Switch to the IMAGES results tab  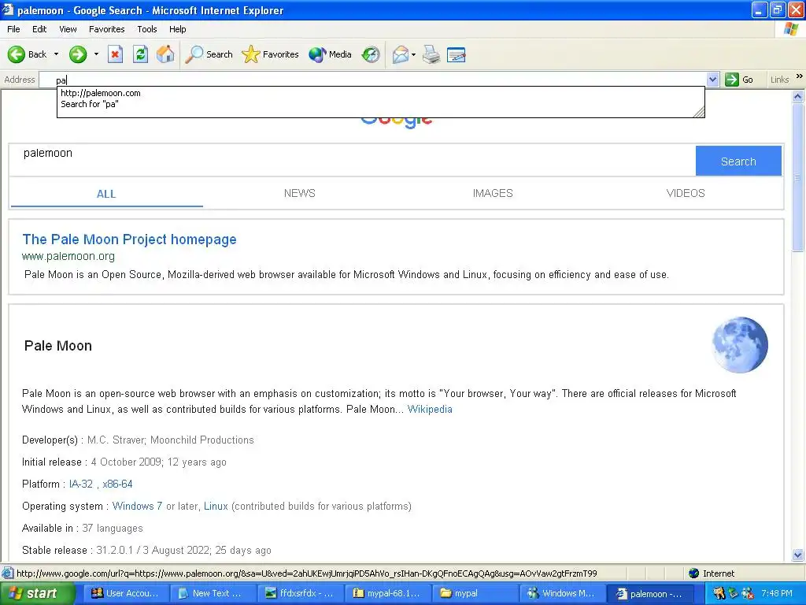[x=493, y=194]
